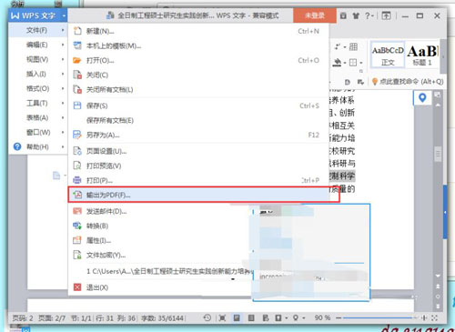Open the question mark help dropdown
The width and height of the screenshot is (455, 332).
point(369,15)
